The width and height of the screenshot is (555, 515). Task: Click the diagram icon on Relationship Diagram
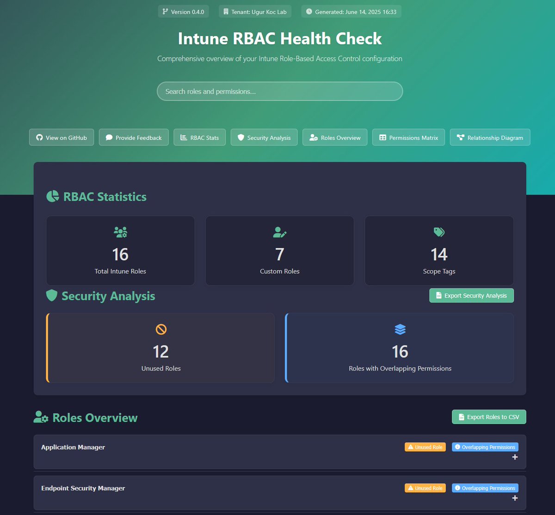460,138
